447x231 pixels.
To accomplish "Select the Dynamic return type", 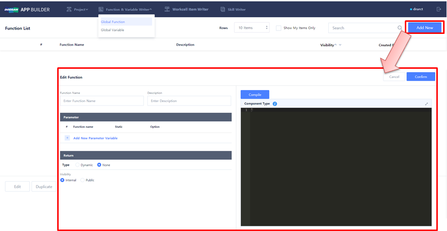I will 78,165.
